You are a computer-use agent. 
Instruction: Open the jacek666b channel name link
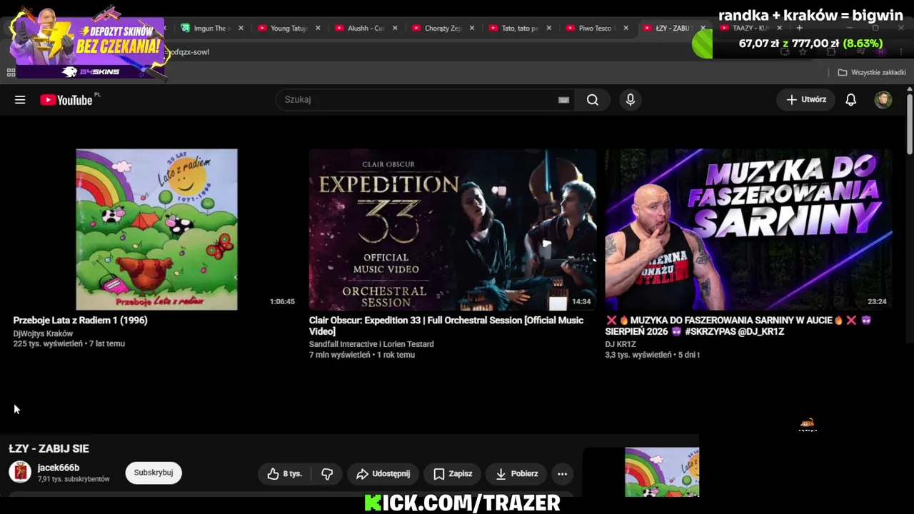[59, 468]
